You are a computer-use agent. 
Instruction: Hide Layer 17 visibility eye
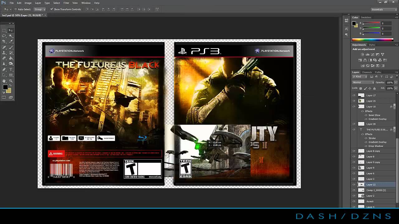pyautogui.click(x=354, y=96)
